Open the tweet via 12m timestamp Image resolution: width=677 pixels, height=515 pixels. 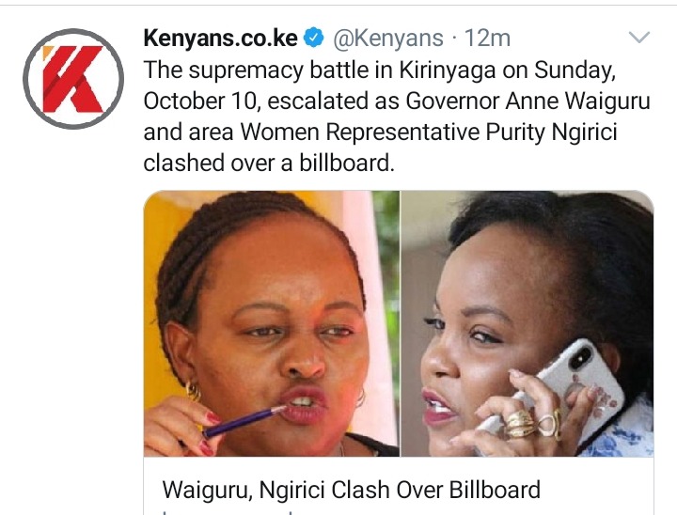point(487,38)
